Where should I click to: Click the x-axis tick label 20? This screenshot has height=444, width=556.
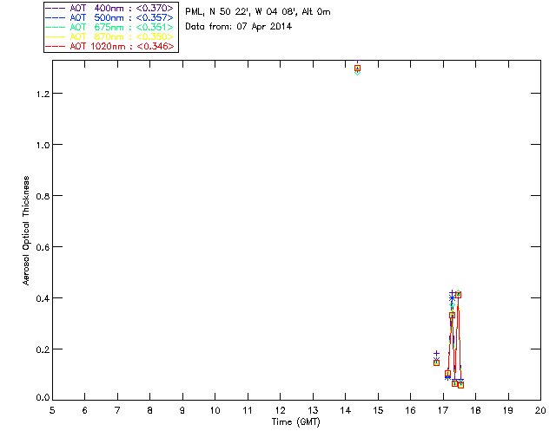pos(540,410)
